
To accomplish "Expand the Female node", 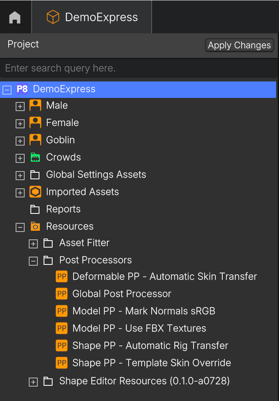I will click(x=20, y=124).
